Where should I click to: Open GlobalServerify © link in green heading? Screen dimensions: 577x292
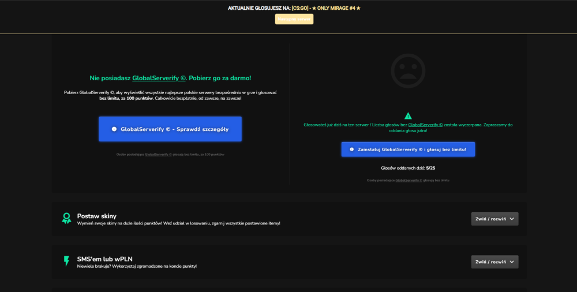pos(159,78)
